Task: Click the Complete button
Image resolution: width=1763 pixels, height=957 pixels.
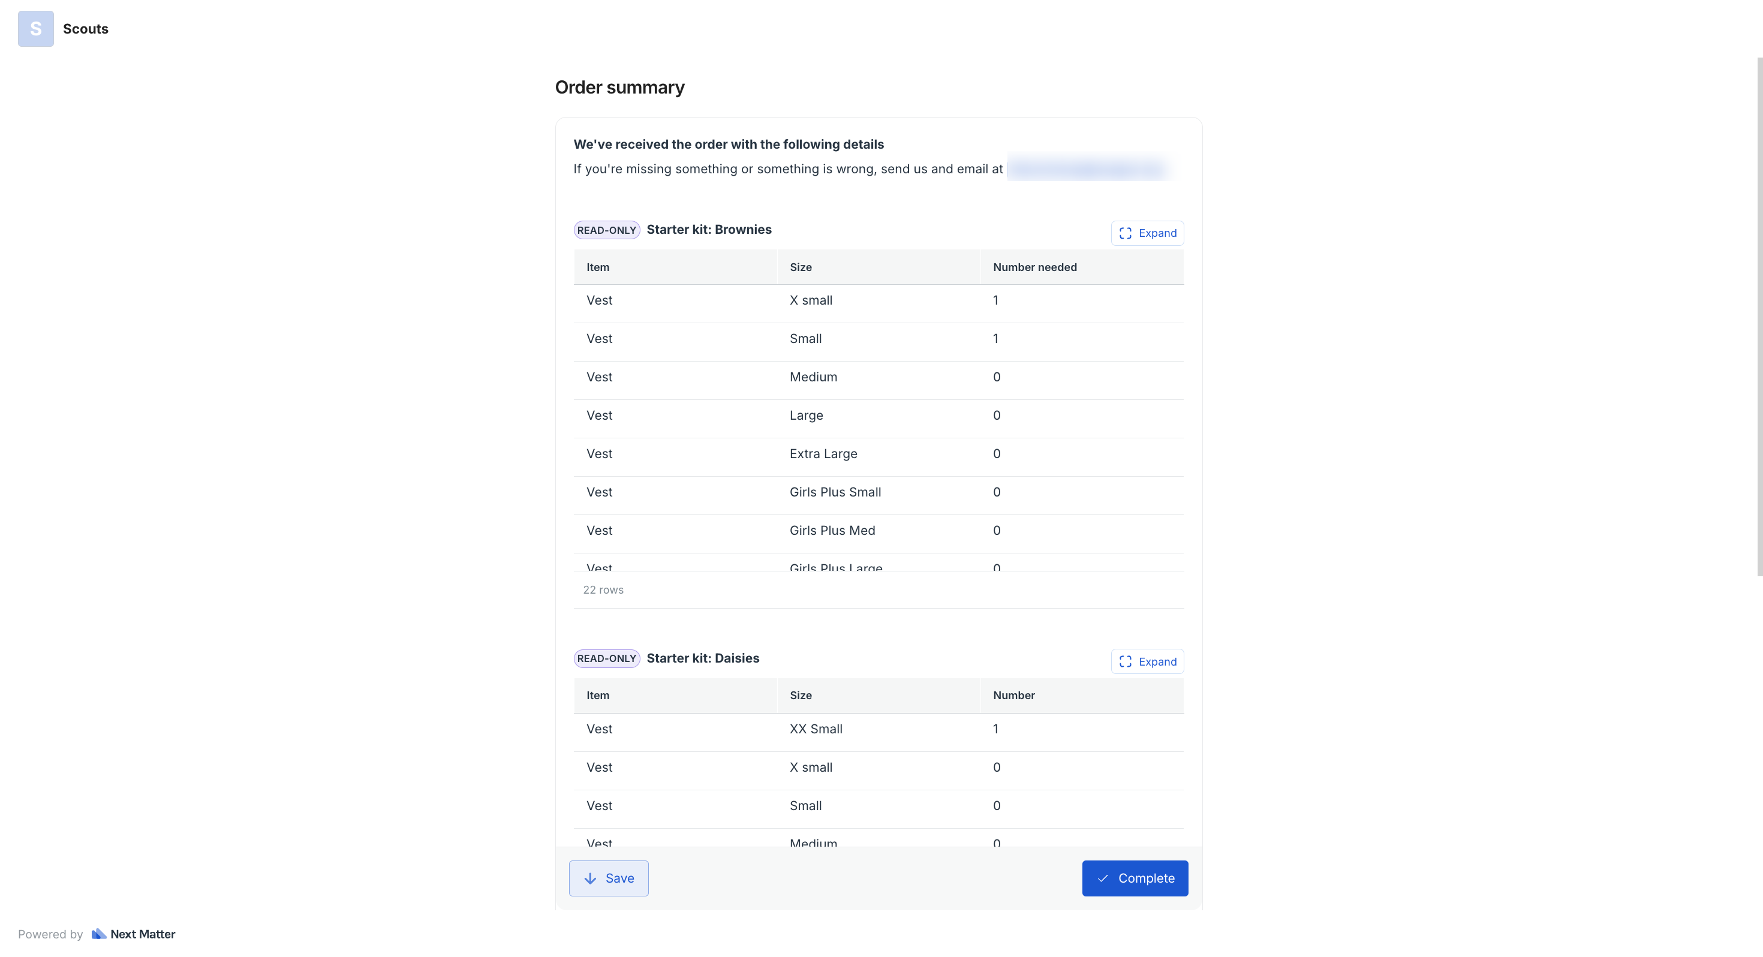Action: pyautogui.click(x=1135, y=878)
